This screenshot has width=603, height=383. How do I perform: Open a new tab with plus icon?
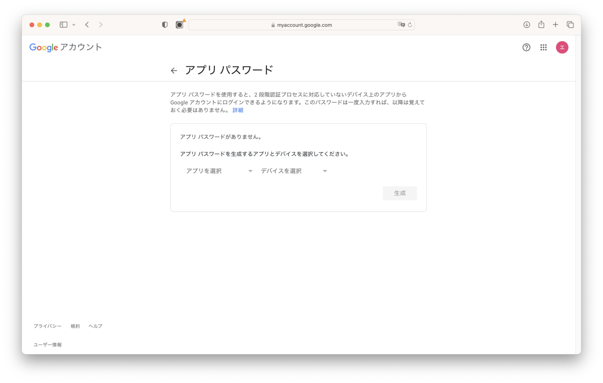pos(555,25)
